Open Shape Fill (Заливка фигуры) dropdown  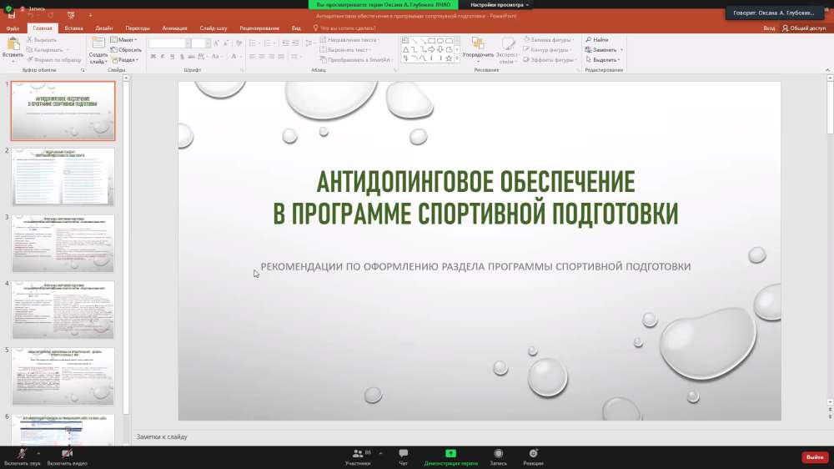pos(549,40)
